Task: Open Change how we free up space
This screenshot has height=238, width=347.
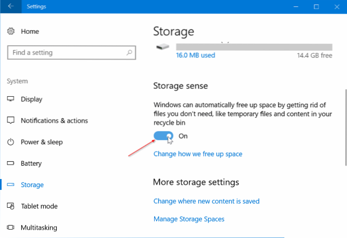Action: click(x=198, y=154)
